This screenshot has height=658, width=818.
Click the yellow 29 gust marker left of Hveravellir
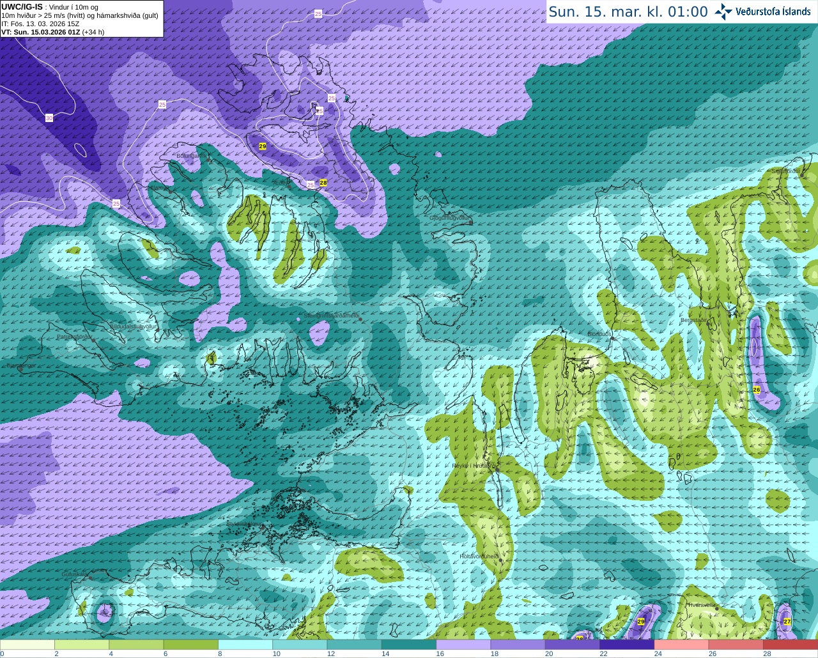tap(641, 622)
